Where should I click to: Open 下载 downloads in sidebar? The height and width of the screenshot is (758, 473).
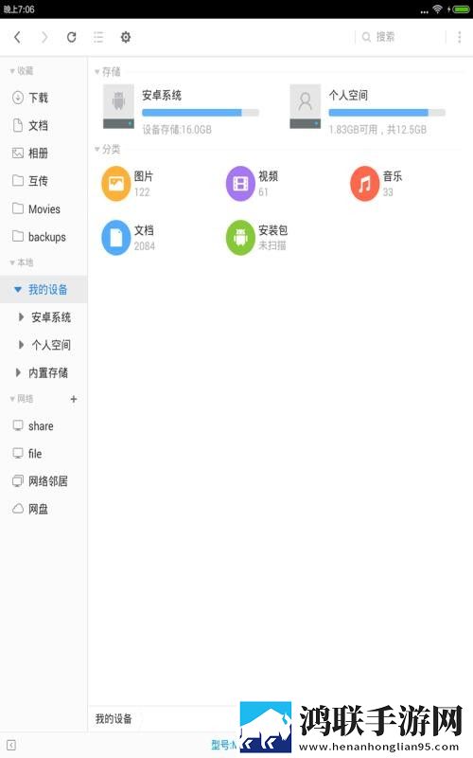click(x=44, y=98)
